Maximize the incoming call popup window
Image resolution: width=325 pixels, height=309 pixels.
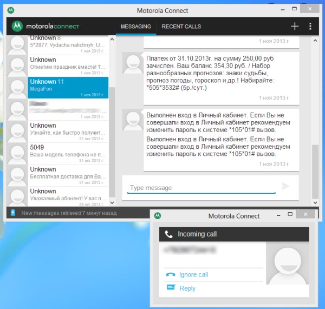pyautogui.click(x=290, y=214)
